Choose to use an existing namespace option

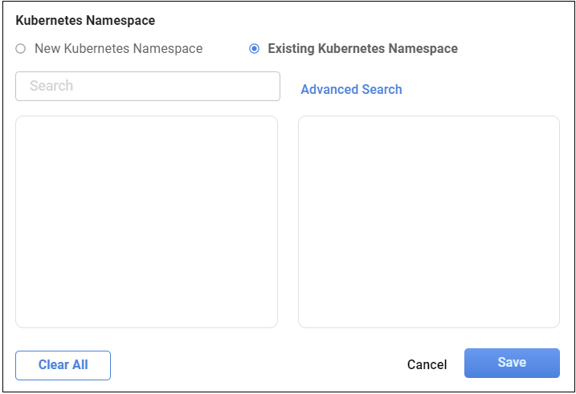pos(254,49)
